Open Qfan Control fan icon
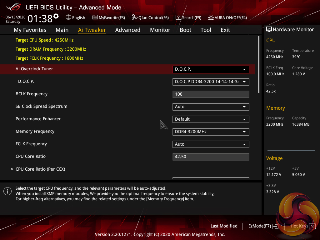Viewport: 320px width, 240px height. pyautogui.click(x=135, y=17)
